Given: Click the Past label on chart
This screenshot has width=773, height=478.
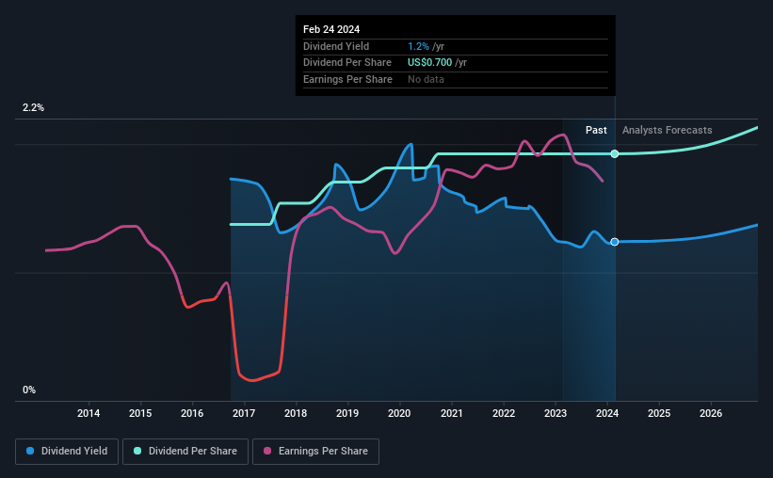Looking at the screenshot, I should pyautogui.click(x=596, y=130).
